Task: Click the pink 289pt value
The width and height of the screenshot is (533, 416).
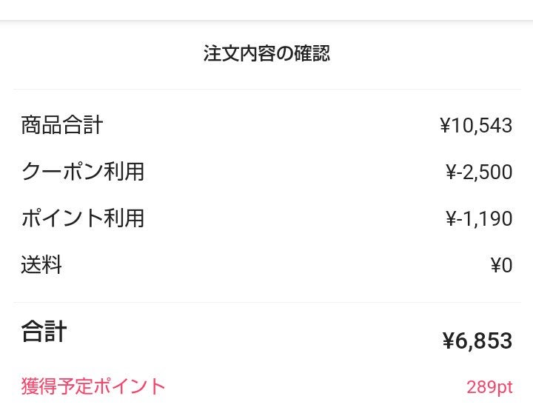Action: tap(489, 387)
